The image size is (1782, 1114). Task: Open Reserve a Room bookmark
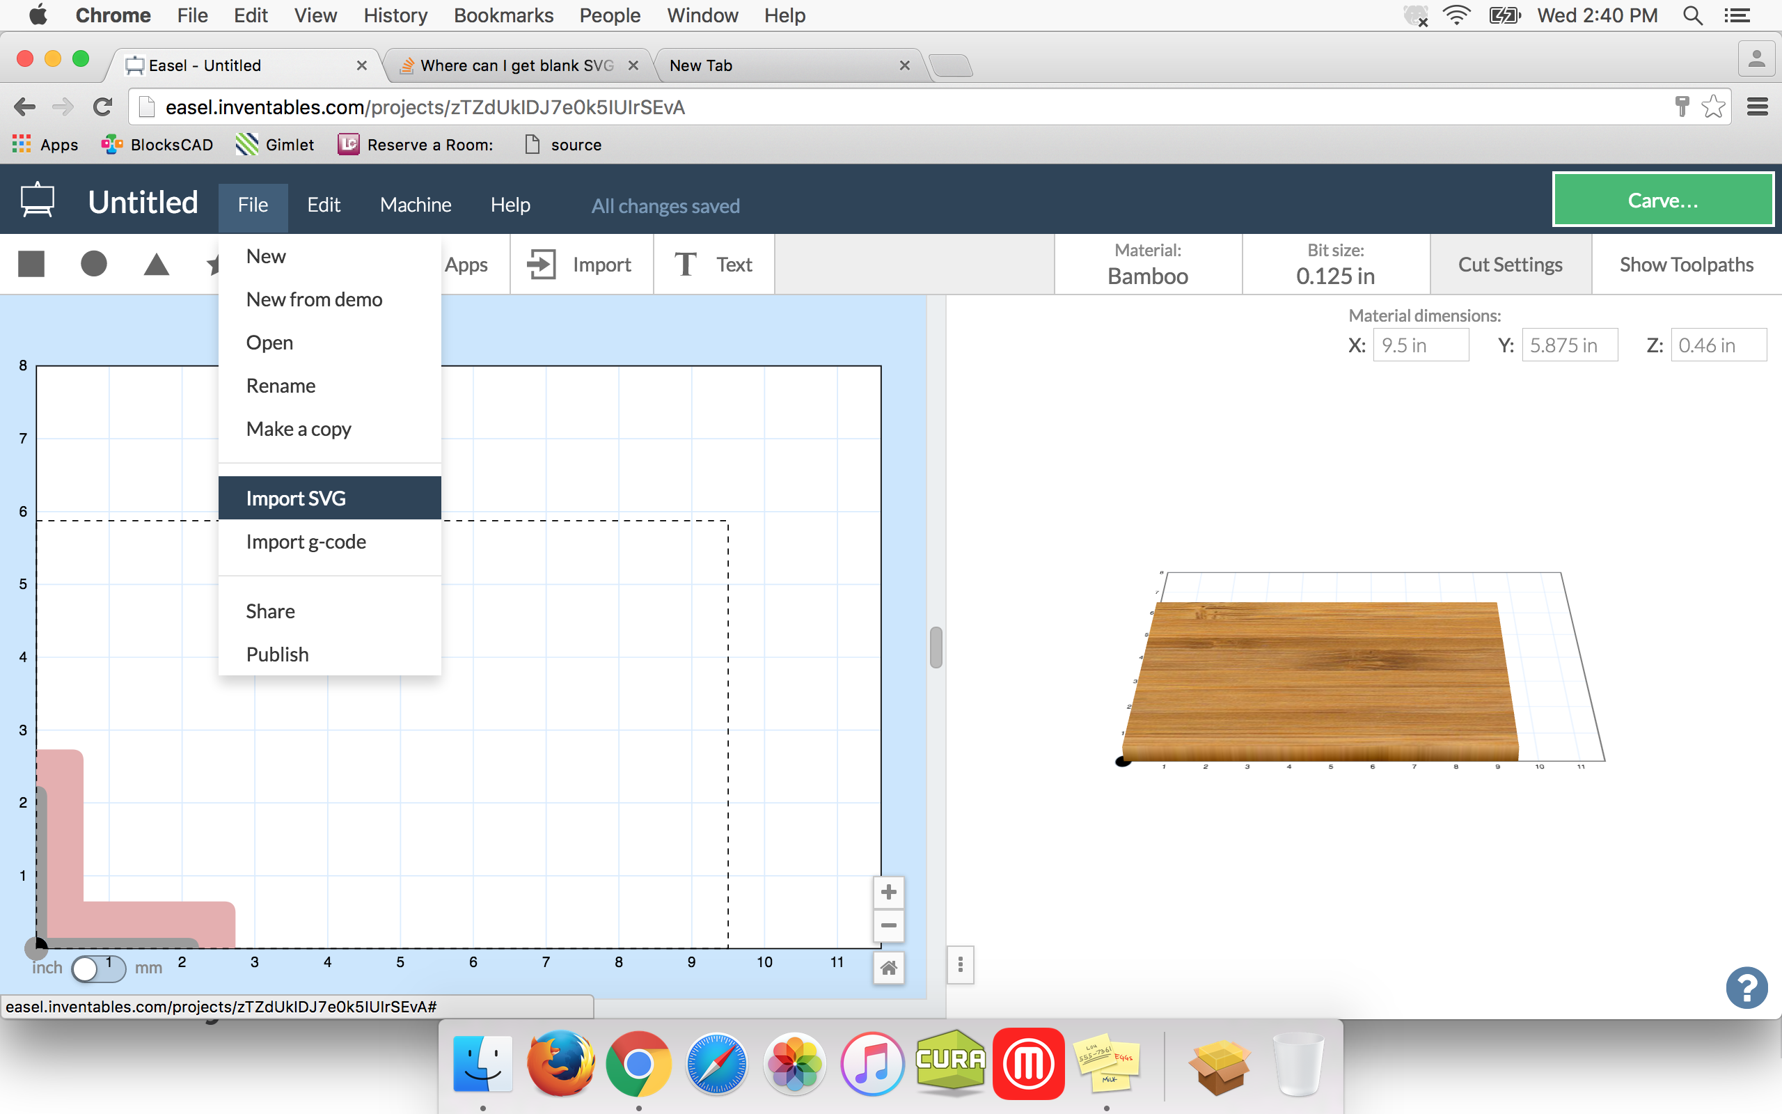pos(416,144)
